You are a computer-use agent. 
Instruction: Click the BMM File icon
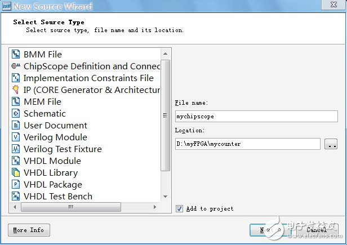click(x=16, y=55)
